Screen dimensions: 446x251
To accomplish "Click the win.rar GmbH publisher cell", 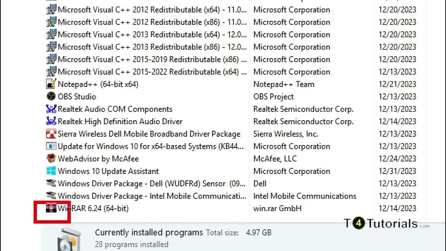I will [277, 208].
